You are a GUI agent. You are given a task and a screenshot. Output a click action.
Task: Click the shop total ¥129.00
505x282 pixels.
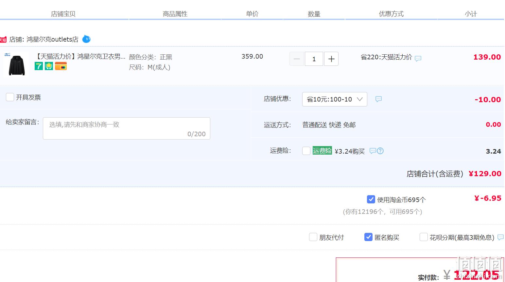485,174
